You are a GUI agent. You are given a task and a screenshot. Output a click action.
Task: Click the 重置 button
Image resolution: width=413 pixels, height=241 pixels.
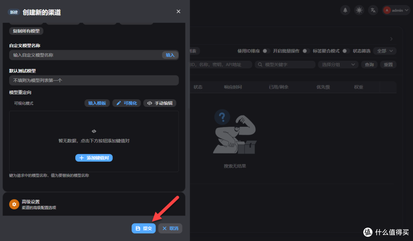pos(388,65)
